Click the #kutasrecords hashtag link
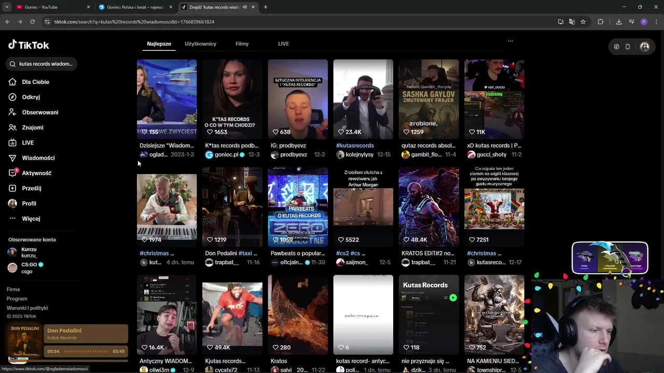Screen dimensions: 664x373 tap(355, 146)
